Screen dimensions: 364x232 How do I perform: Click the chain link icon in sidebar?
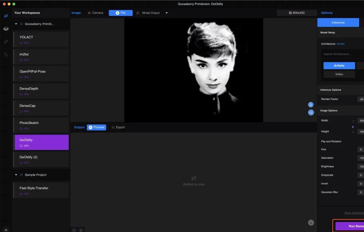coord(6,42)
